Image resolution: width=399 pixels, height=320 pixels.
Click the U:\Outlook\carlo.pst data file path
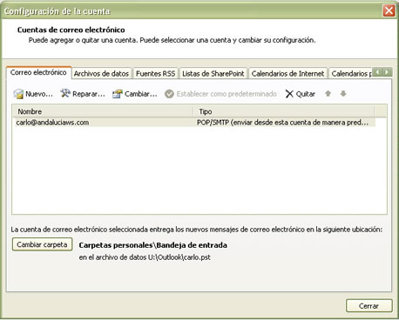[x=179, y=257]
